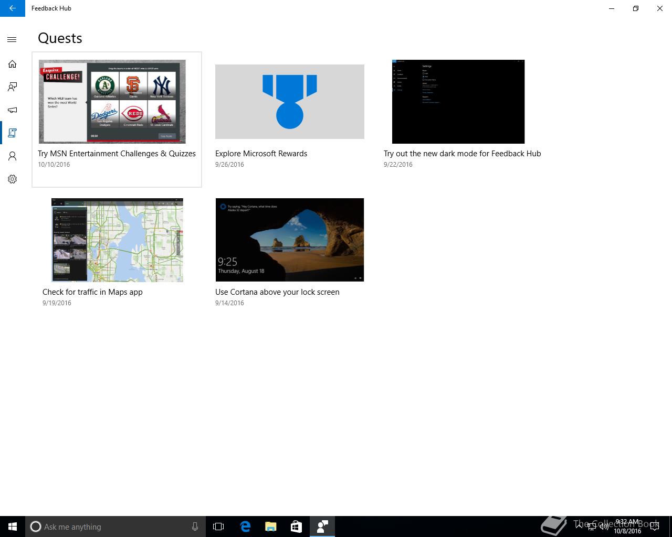
Task: Click 'Try MSN Entertainment Challenges & Quizzes' title
Action: tap(117, 154)
